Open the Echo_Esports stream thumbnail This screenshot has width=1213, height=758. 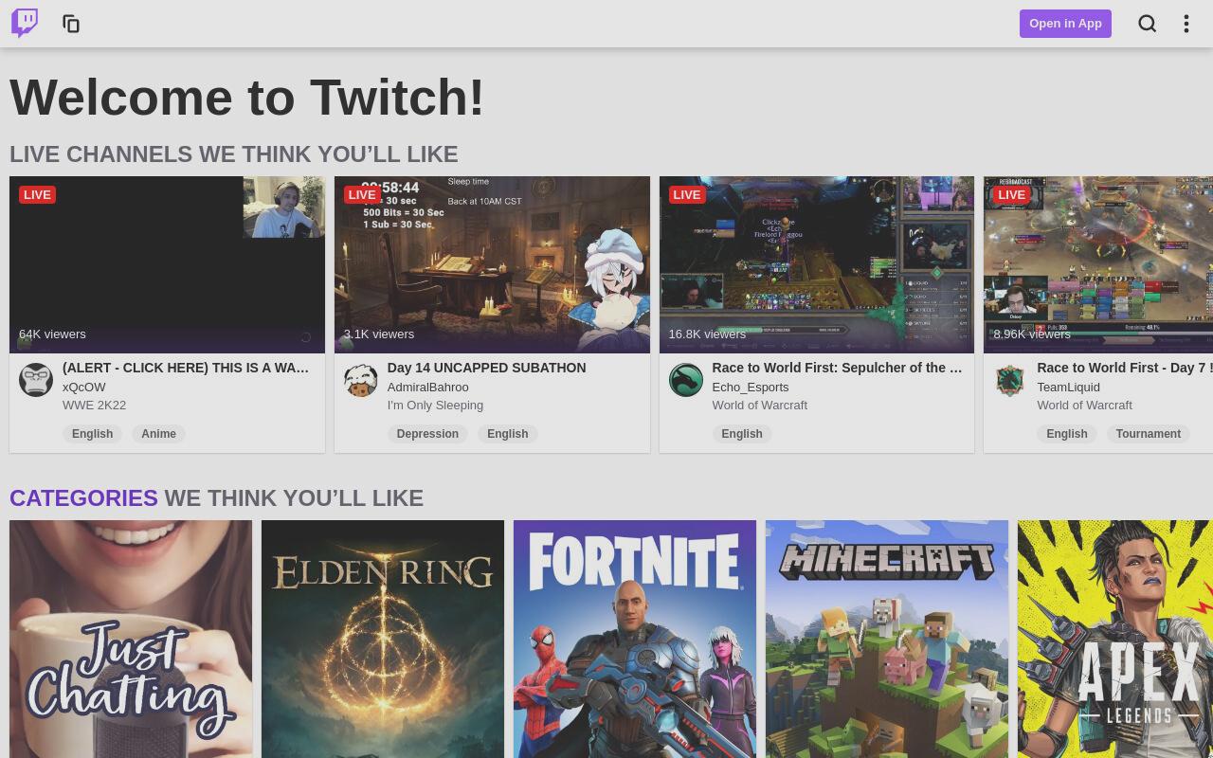pyautogui.click(x=817, y=264)
